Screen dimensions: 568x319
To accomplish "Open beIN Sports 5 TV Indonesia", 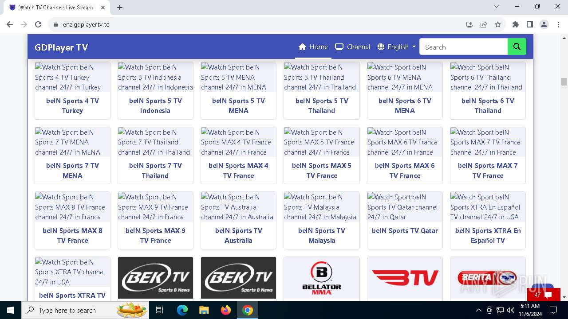I will coord(155,106).
